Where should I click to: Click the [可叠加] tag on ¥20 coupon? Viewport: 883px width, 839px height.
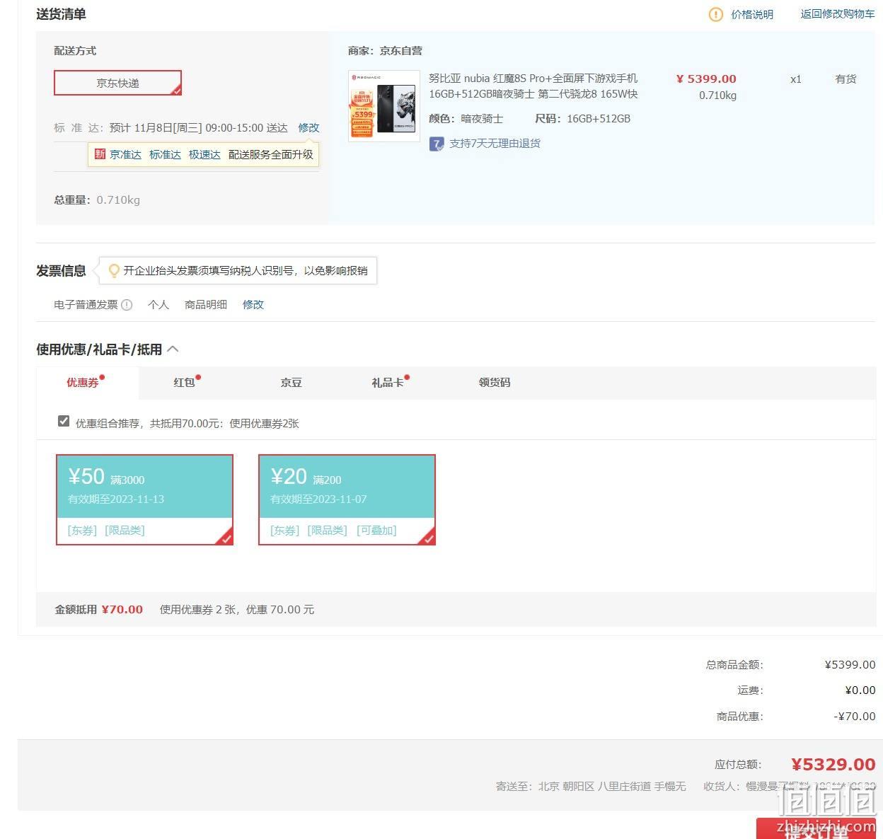click(x=376, y=531)
